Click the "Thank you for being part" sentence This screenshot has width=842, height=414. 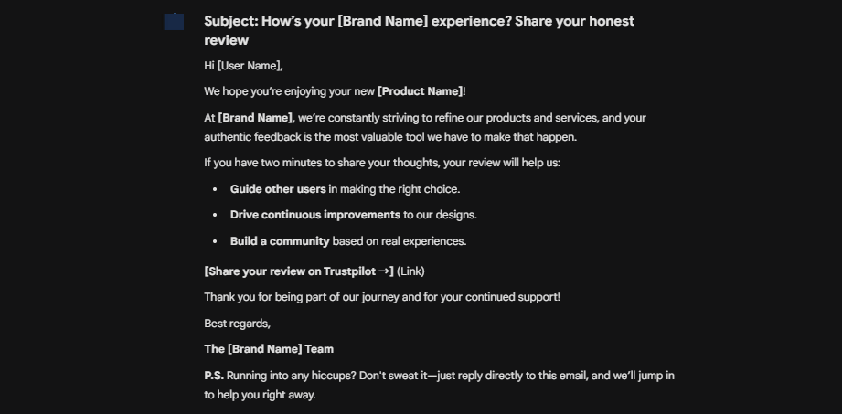pyautogui.click(x=382, y=297)
